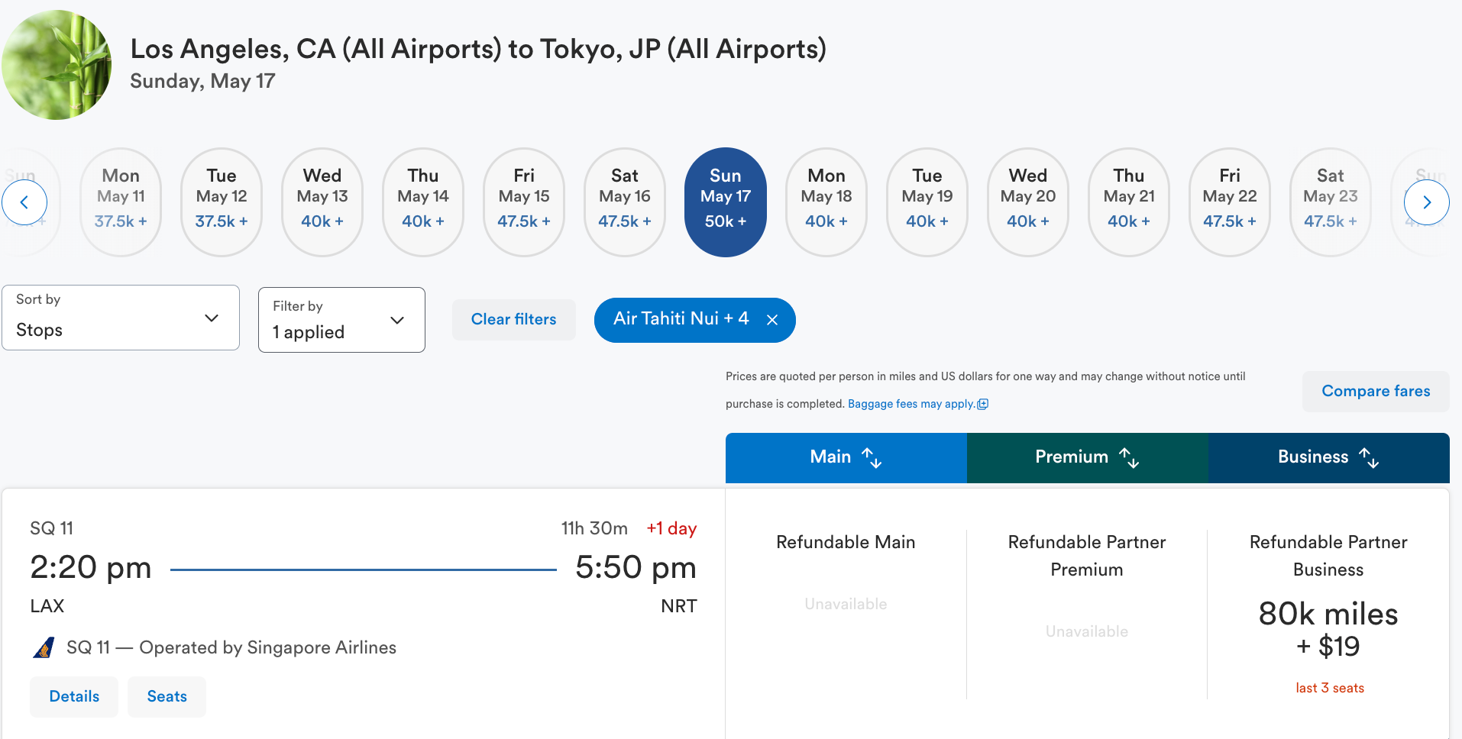
Task: Open the Sort by Stops dropdown
Action: (121, 318)
